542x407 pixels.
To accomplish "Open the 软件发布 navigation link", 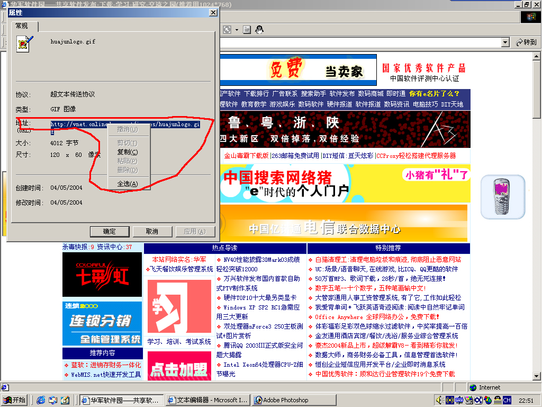I will tap(342, 94).
